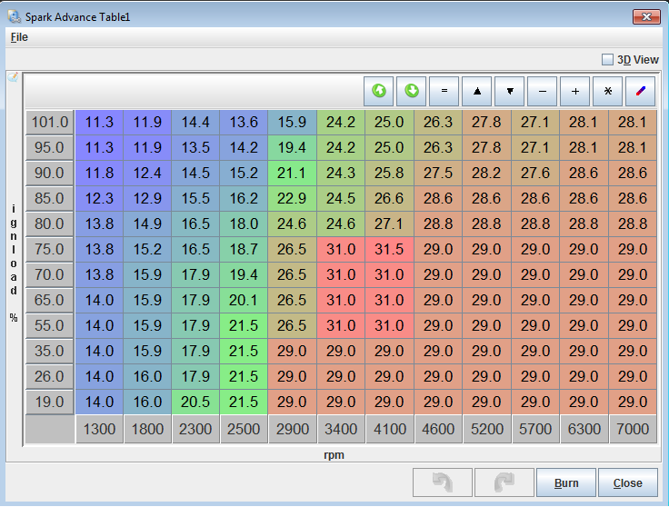Click the red-blue interpolate icon
This screenshot has width=669, height=507.
641,91
